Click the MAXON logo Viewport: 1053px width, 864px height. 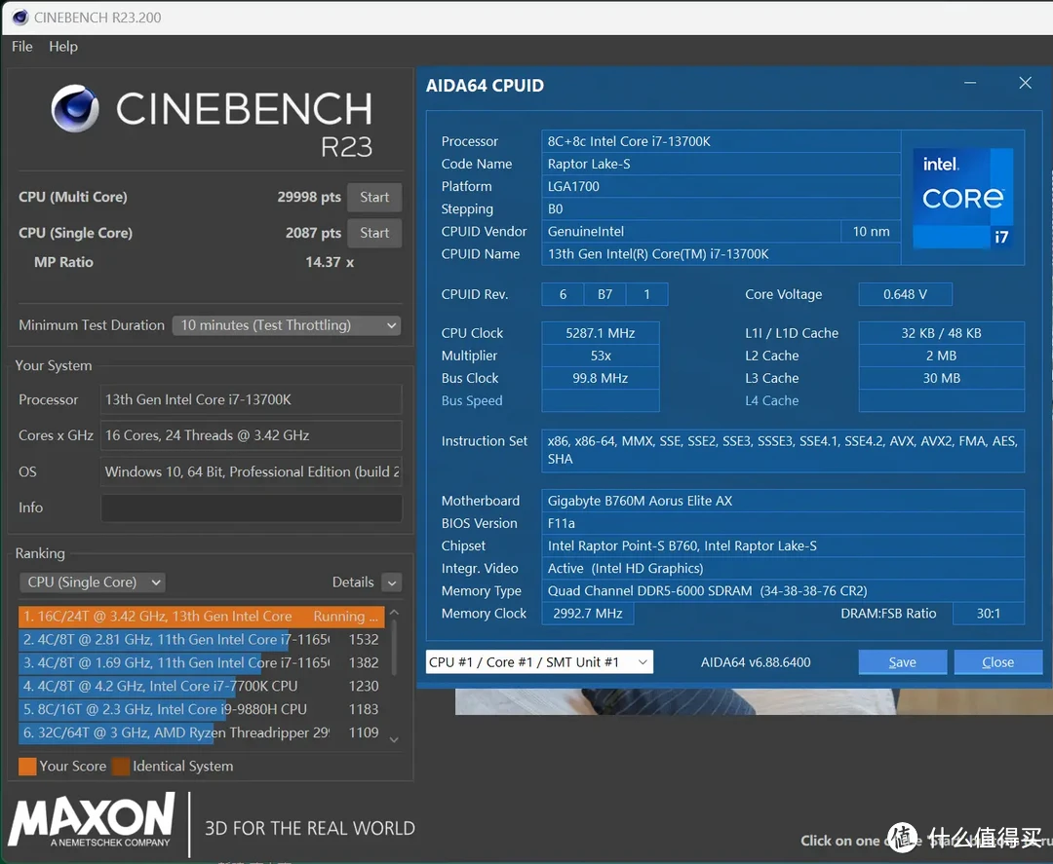coord(92,820)
